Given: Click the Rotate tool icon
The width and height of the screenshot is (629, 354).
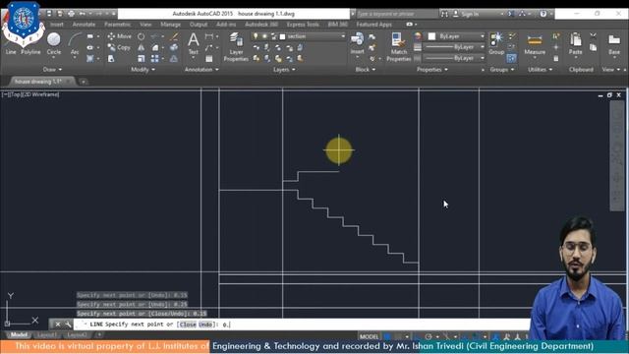Looking at the screenshot, I should (142, 36).
